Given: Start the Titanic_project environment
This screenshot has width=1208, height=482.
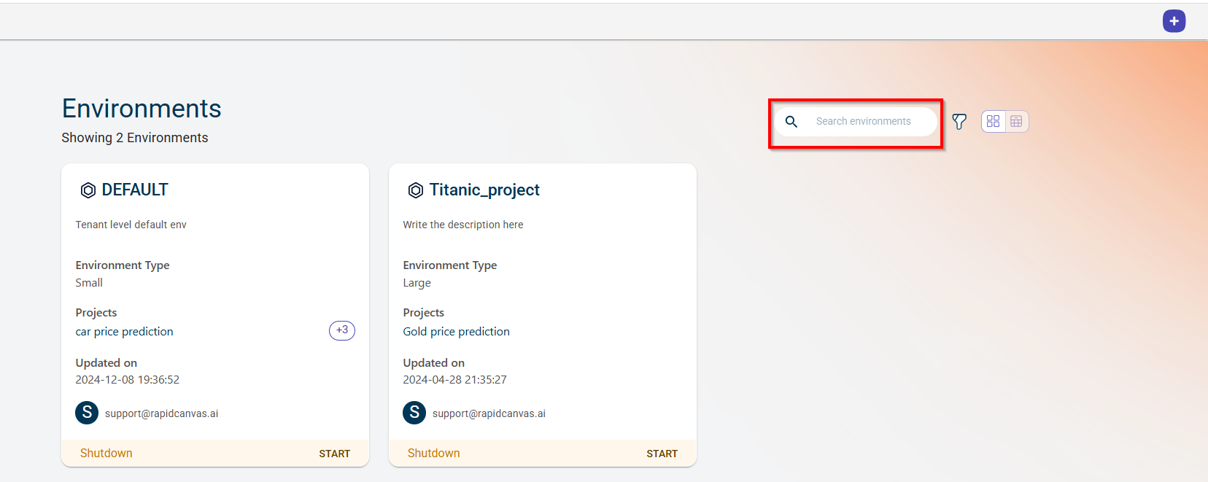Looking at the screenshot, I should point(662,454).
